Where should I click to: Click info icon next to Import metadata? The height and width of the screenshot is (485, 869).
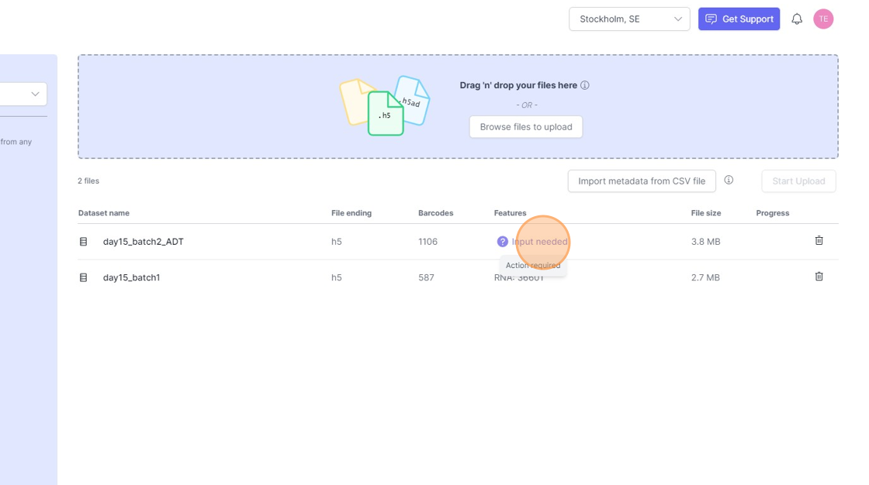[x=729, y=181]
